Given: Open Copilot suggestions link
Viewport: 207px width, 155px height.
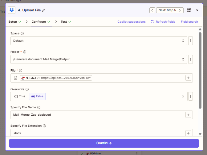Looking at the screenshot, I should [x=132, y=22].
